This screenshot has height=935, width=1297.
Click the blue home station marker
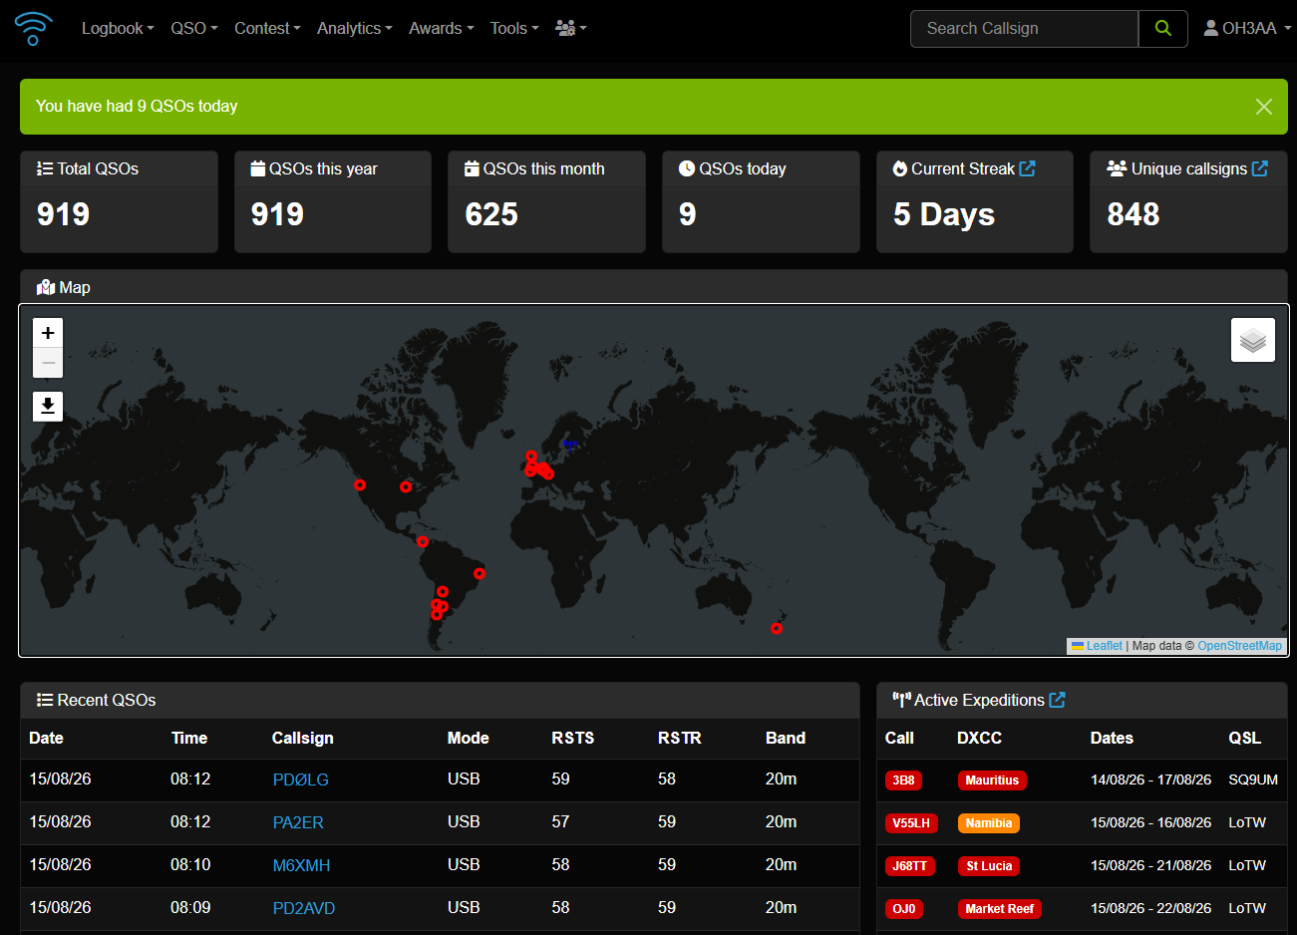click(569, 444)
